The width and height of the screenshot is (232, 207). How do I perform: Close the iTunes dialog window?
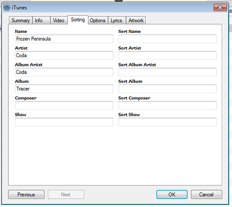[220, 8]
